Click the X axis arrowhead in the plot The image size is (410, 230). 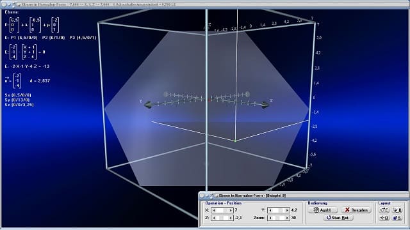[265, 105]
